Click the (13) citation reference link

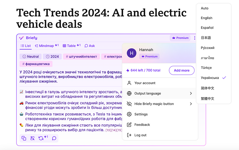(x=108, y=130)
